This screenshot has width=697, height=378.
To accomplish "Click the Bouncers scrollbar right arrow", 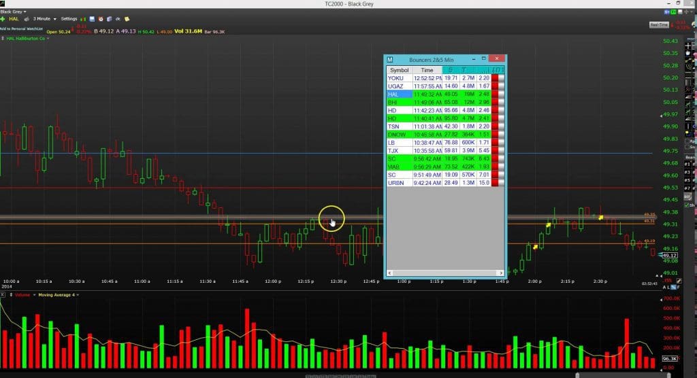I will point(501,273).
